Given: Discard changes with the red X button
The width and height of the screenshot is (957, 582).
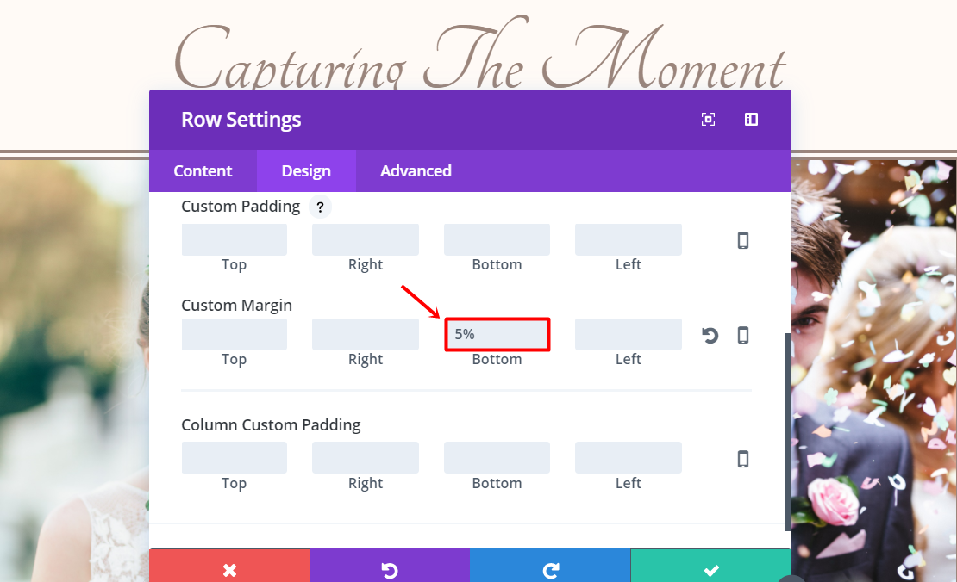Looking at the screenshot, I should click(229, 567).
